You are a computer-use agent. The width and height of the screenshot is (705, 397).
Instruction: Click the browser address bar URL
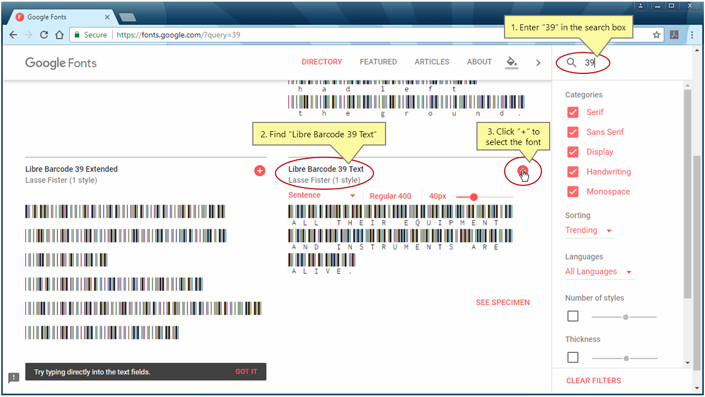tap(178, 35)
